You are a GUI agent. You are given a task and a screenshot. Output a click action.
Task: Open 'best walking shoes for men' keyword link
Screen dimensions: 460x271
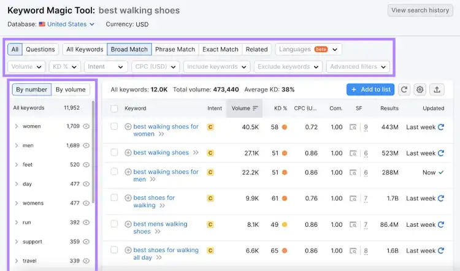(166, 175)
